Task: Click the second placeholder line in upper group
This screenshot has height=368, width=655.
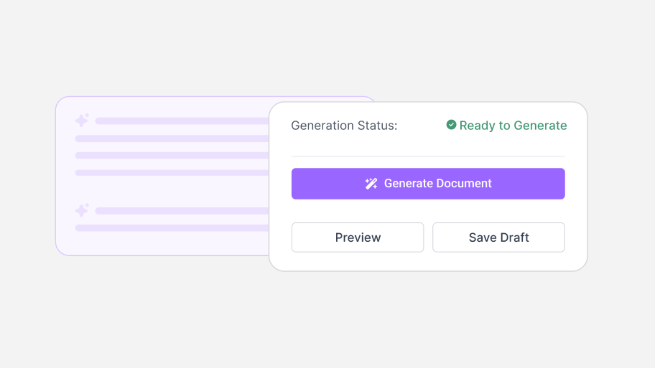Action: point(171,138)
